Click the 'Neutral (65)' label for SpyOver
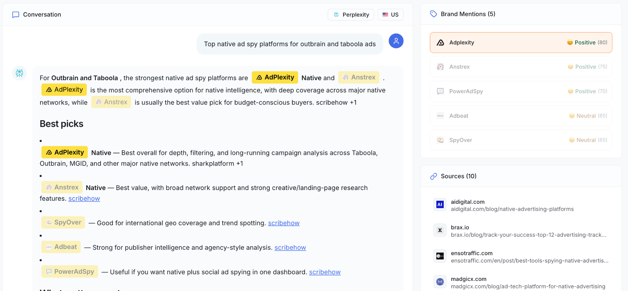 coord(592,140)
